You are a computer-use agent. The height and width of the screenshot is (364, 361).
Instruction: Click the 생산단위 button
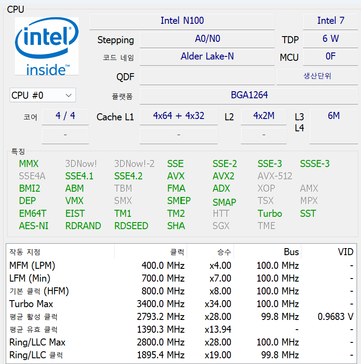[317, 76]
